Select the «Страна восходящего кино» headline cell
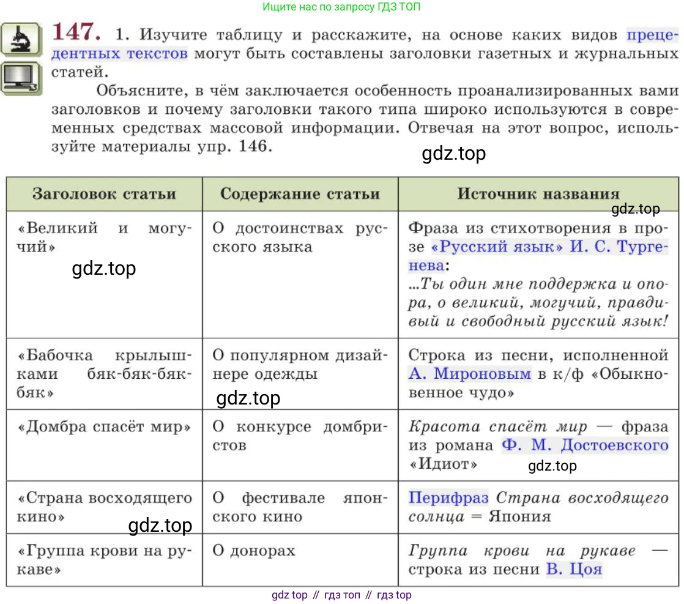This screenshot has height=604, width=684. click(x=104, y=507)
